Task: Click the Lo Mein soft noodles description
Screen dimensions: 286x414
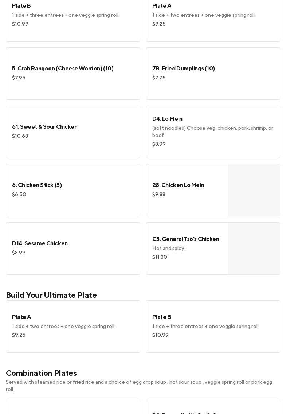Action: tap(212, 132)
